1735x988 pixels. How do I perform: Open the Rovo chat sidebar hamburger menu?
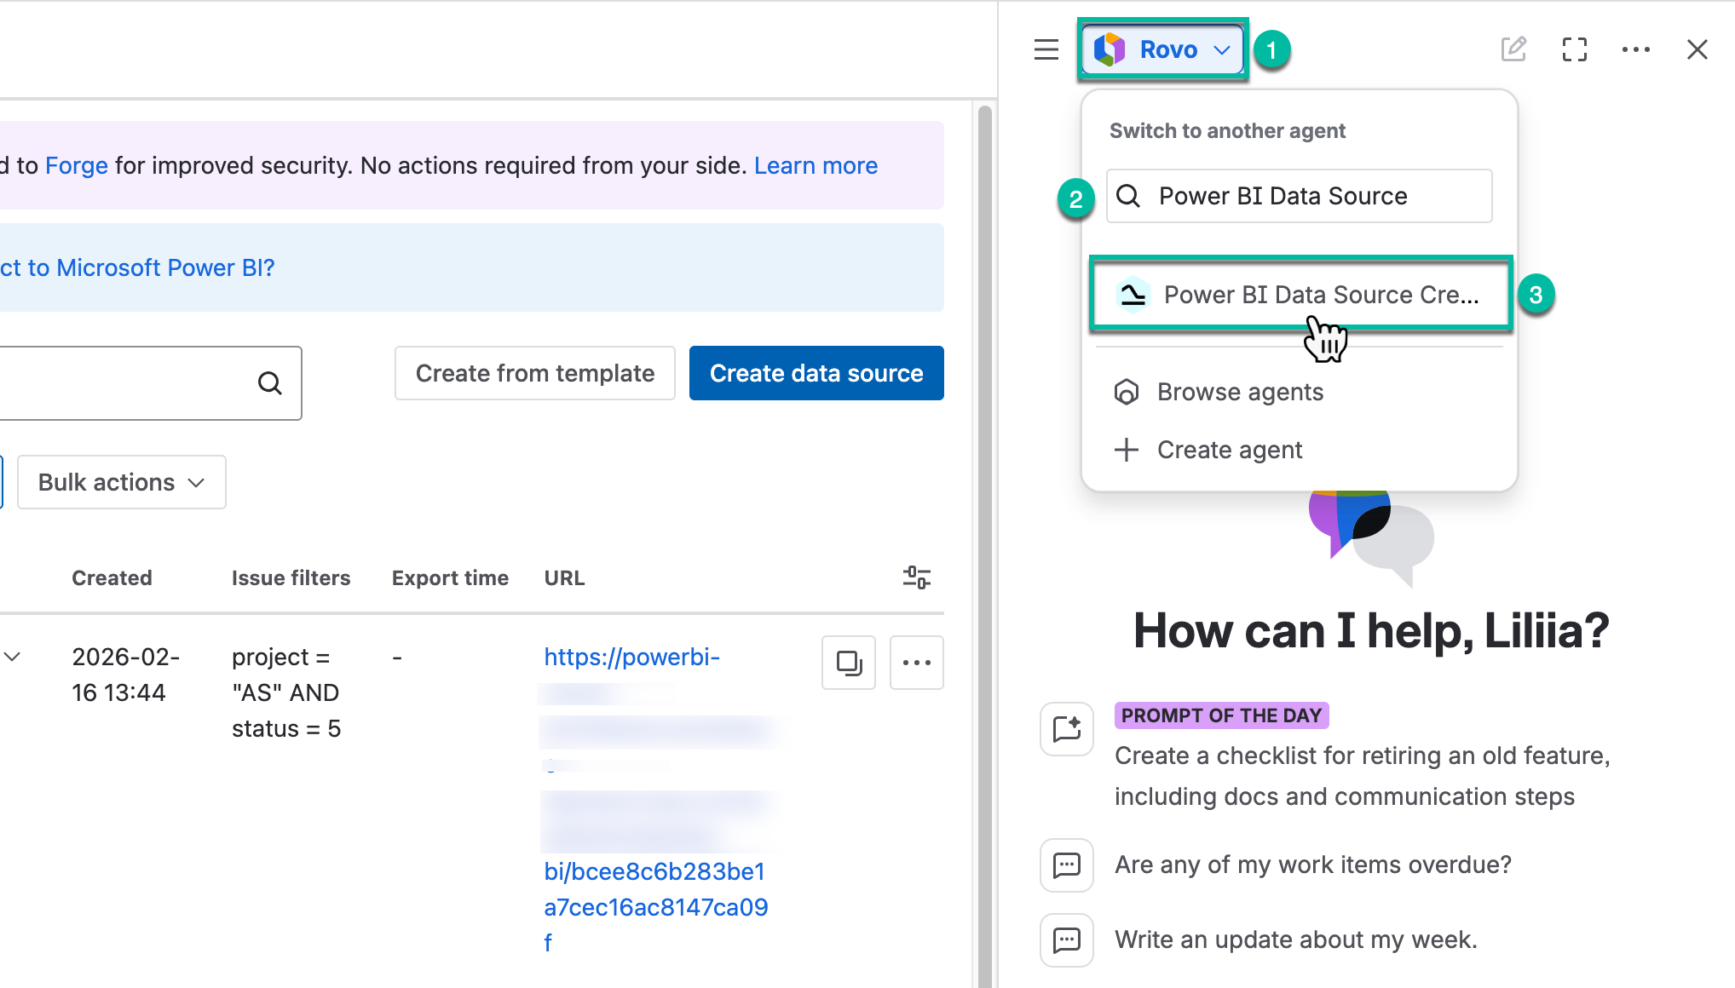click(x=1046, y=49)
